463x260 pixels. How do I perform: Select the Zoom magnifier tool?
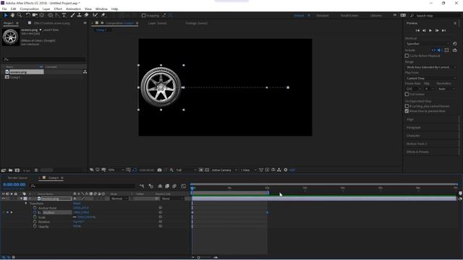pyautogui.click(x=20, y=15)
